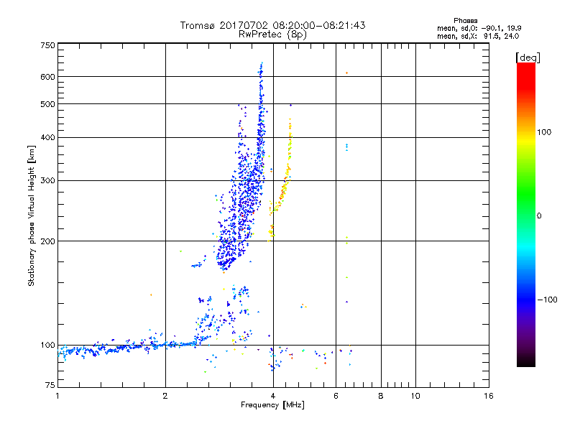Click the y-axis tick label '750'
The height and width of the screenshot is (431, 575).
tap(47, 45)
